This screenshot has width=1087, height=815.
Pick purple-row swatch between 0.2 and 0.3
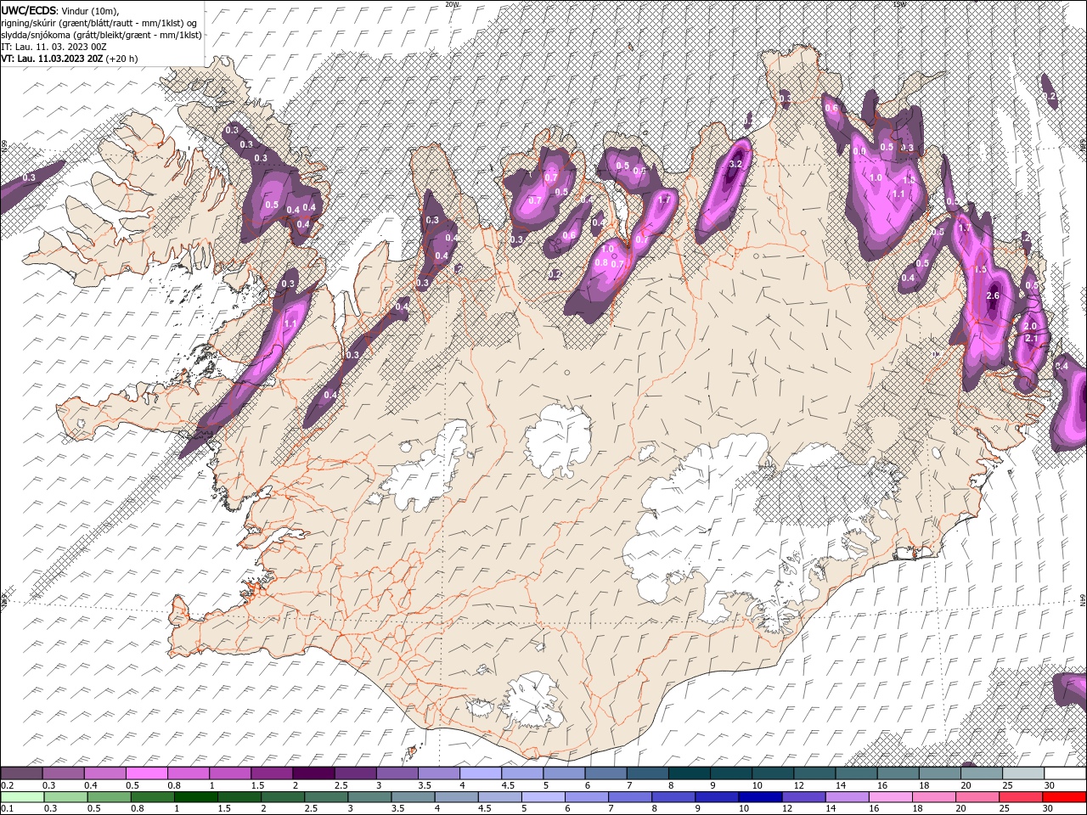tap(21, 773)
